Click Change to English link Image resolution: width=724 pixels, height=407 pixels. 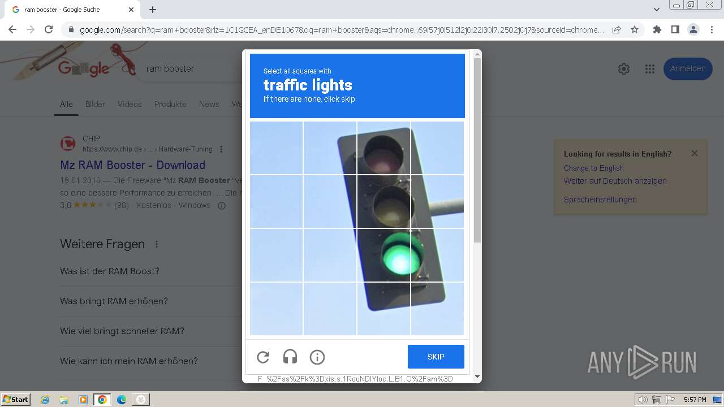(594, 168)
